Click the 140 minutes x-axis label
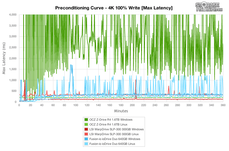This screenshot has width=229, height=151. click(x=98, y=105)
